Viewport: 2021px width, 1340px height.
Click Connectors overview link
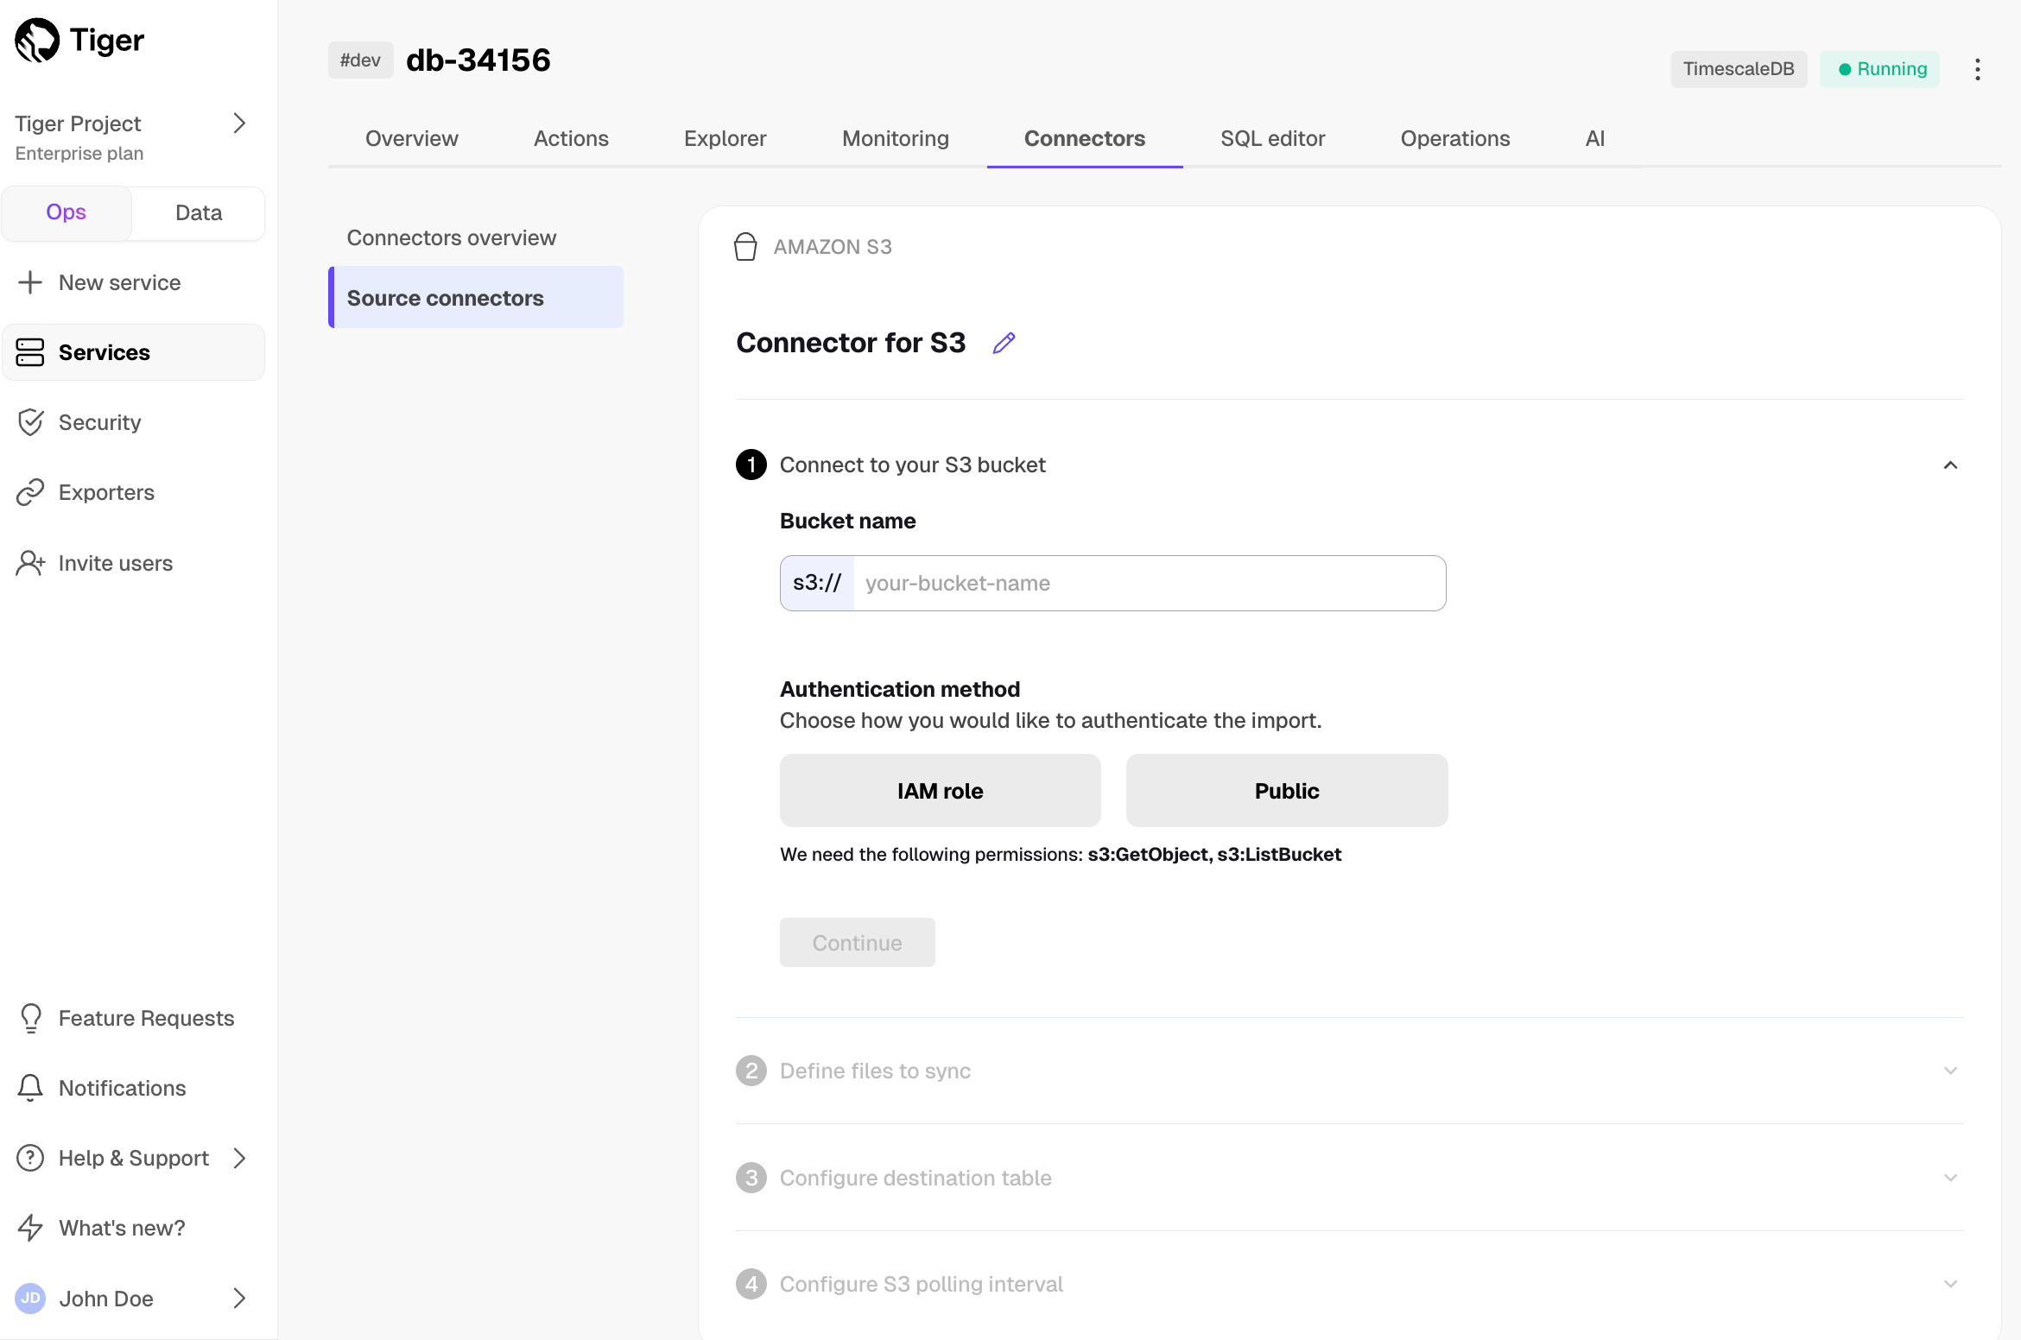tap(451, 237)
